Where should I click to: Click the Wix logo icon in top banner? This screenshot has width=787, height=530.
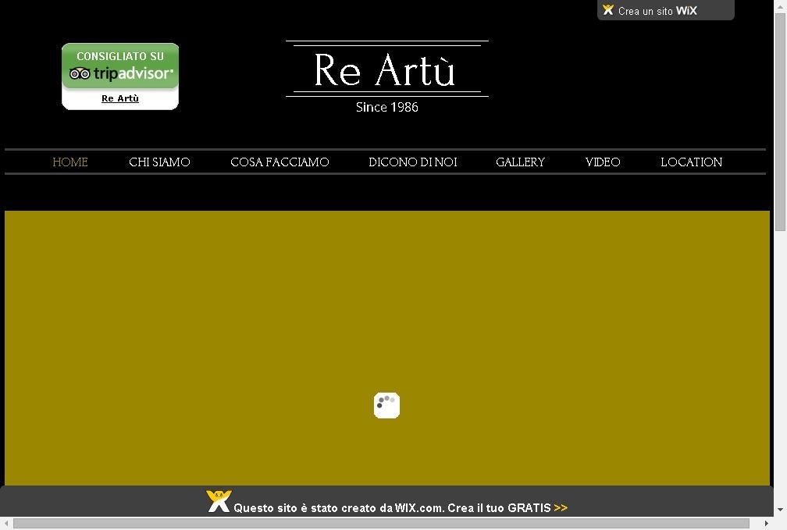607,10
